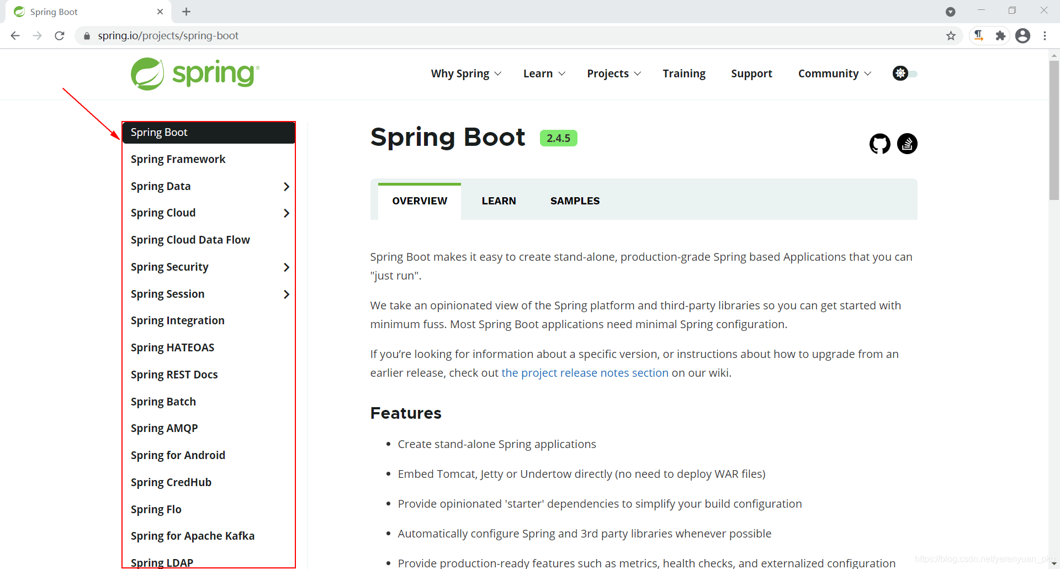Close the Spring Boot browser tab

click(160, 12)
